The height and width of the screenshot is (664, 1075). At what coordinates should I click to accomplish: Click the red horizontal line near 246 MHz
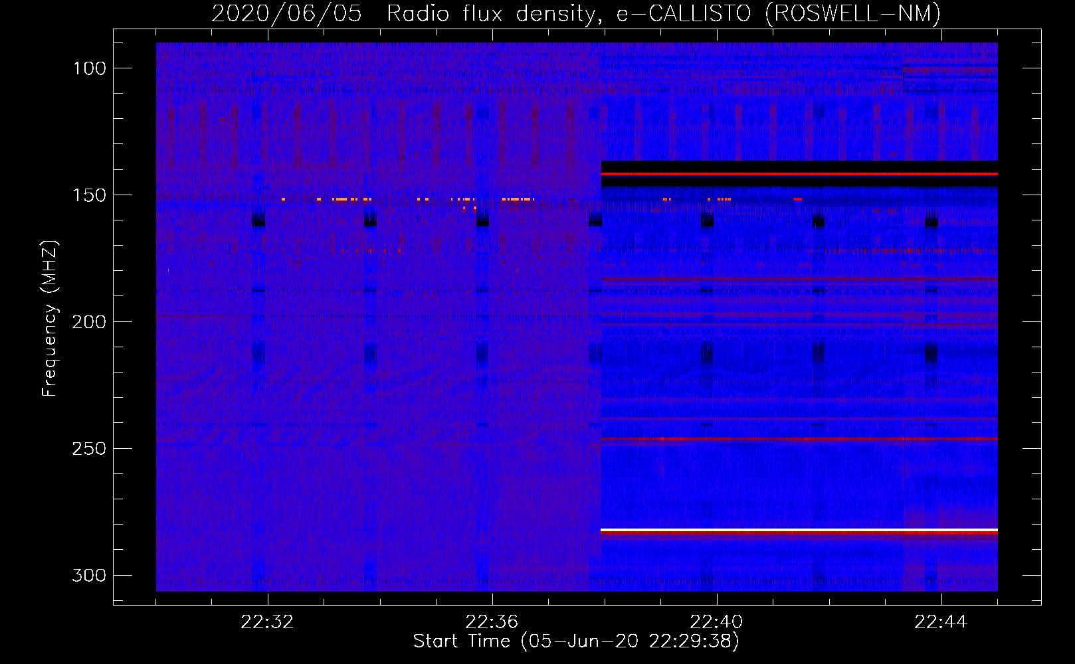(799, 440)
